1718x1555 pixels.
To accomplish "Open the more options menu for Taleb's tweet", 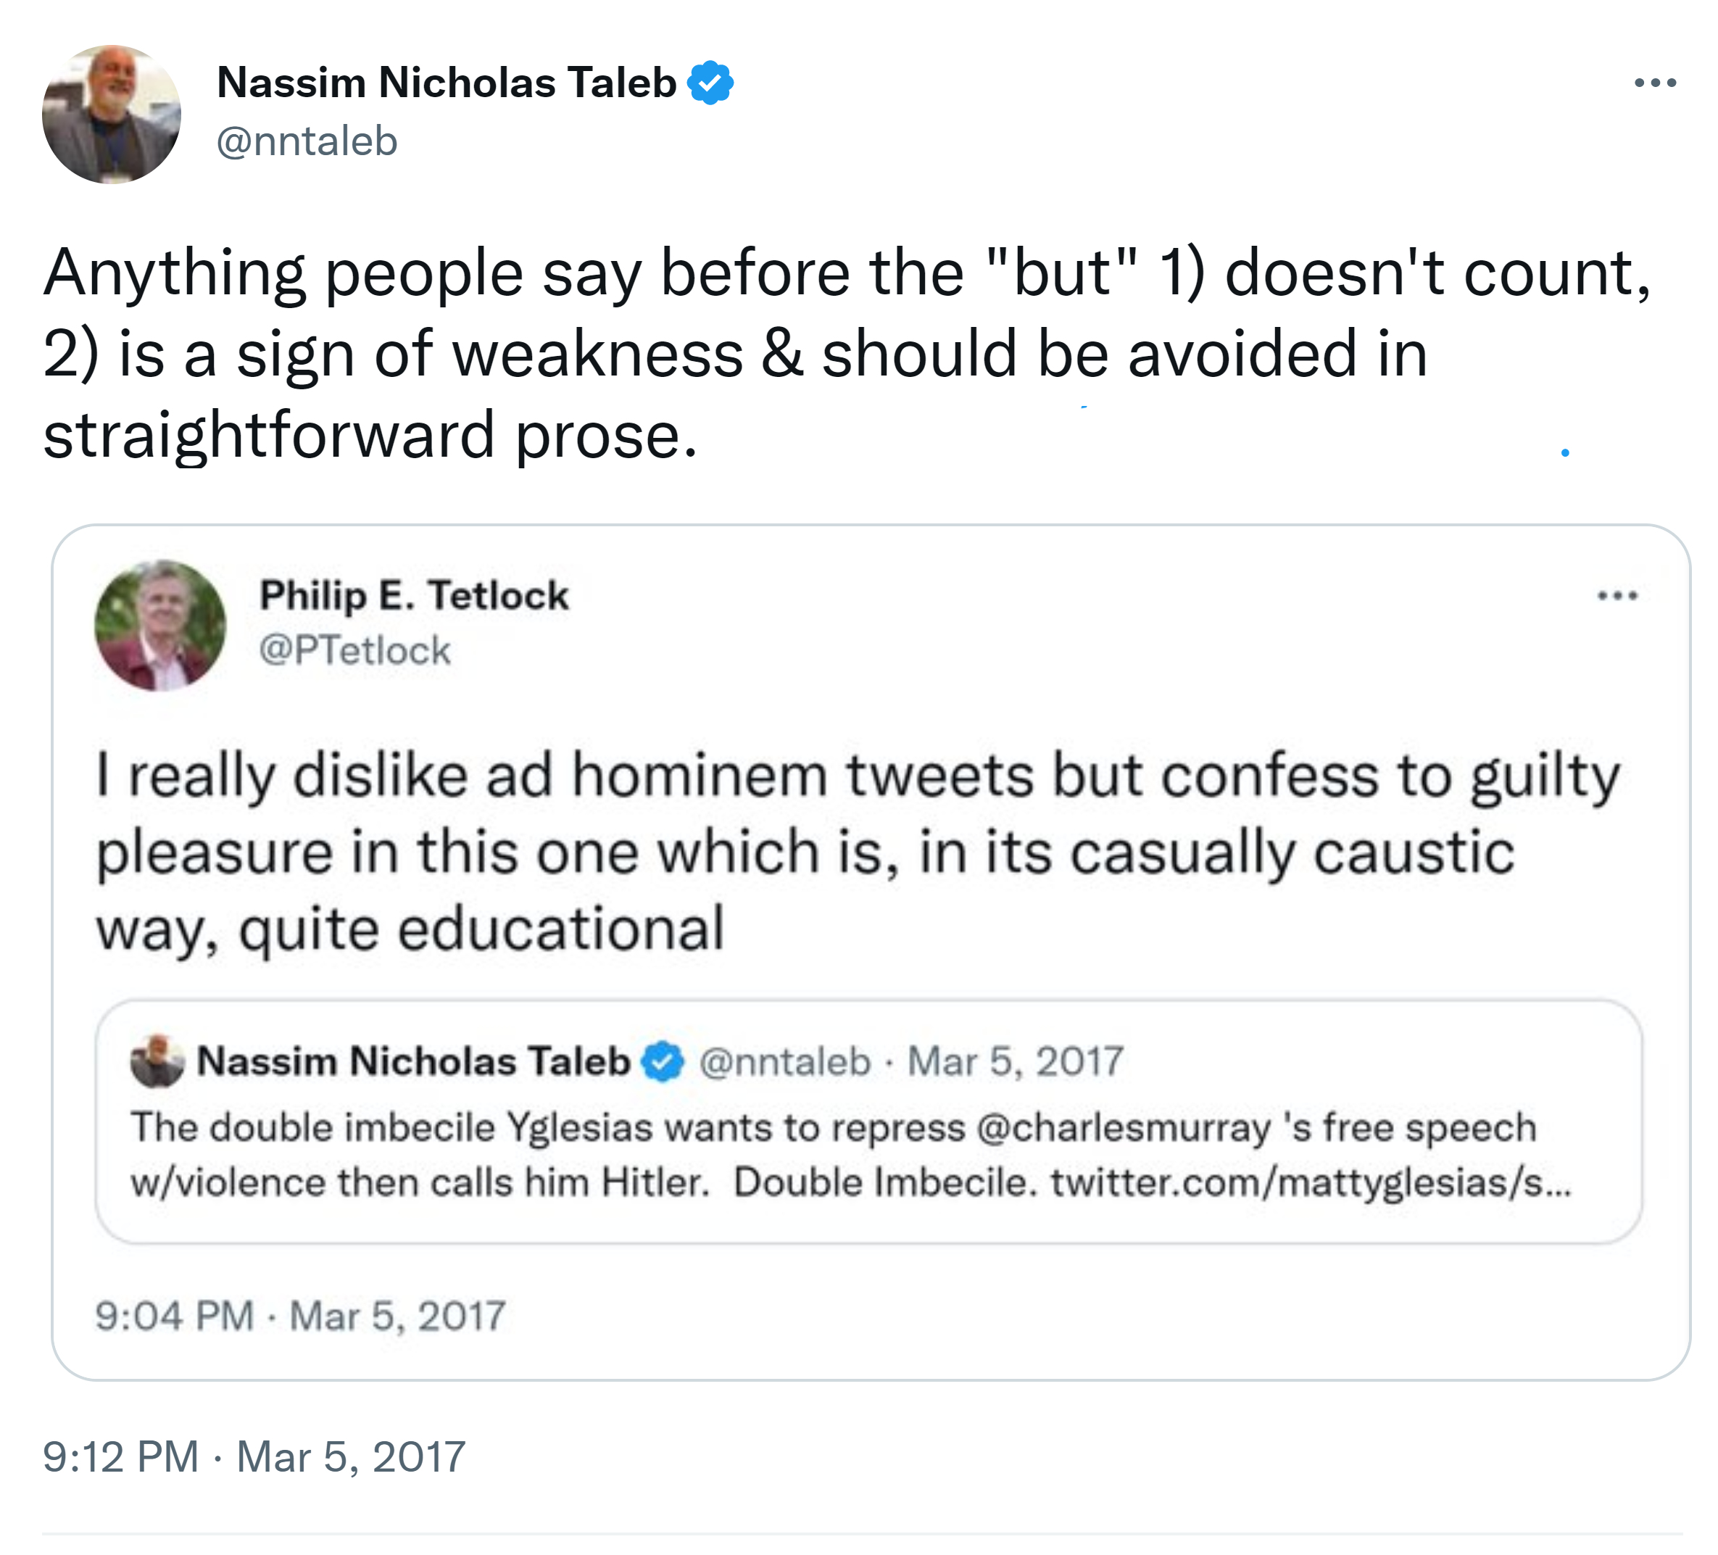I will click(x=1655, y=83).
